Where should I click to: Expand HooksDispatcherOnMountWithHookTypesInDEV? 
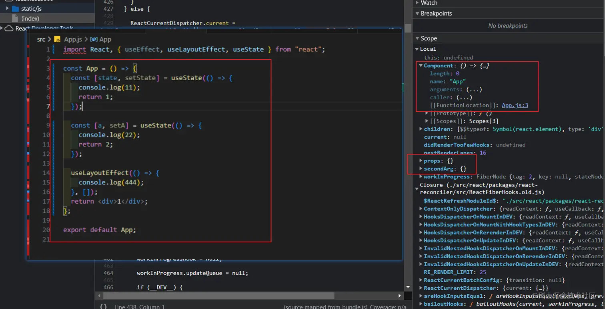coord(421,224)
